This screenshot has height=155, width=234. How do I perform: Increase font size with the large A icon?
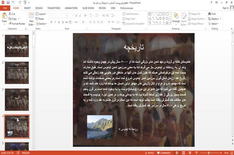76,15
